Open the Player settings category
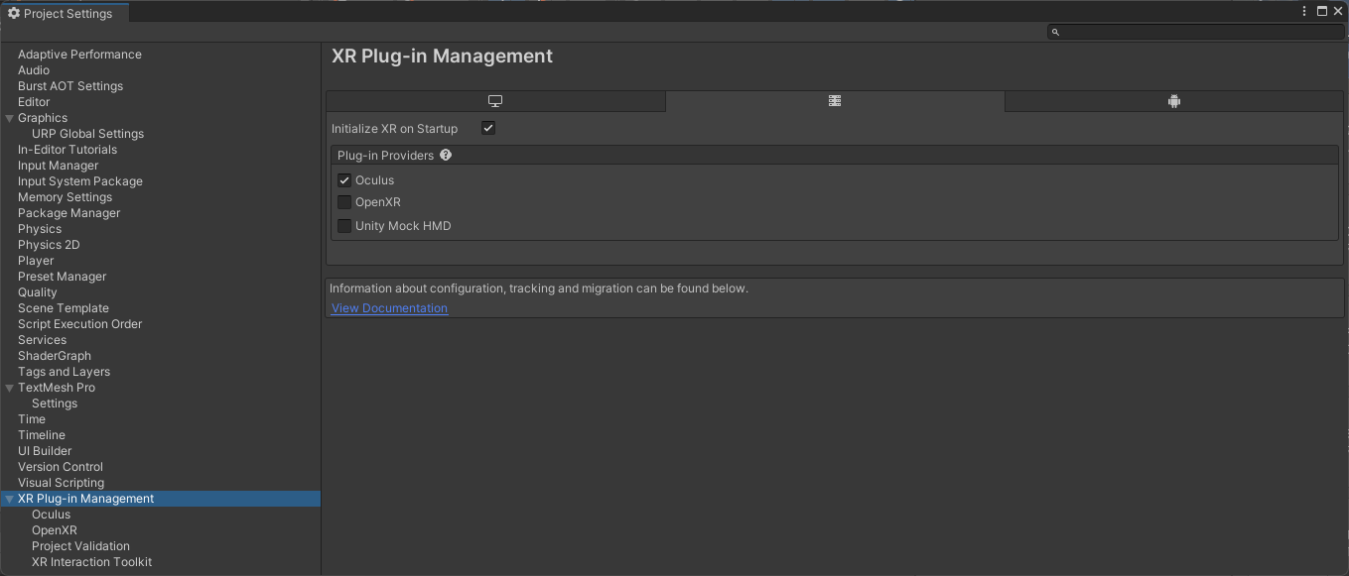1349x576 pixels. (x=36, y=261)
